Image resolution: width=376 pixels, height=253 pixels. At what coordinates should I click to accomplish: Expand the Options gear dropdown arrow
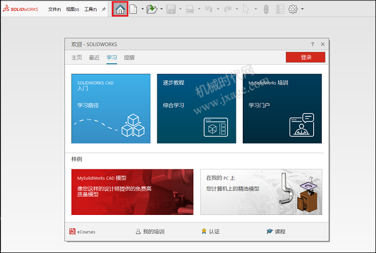(x=302, y=9)
